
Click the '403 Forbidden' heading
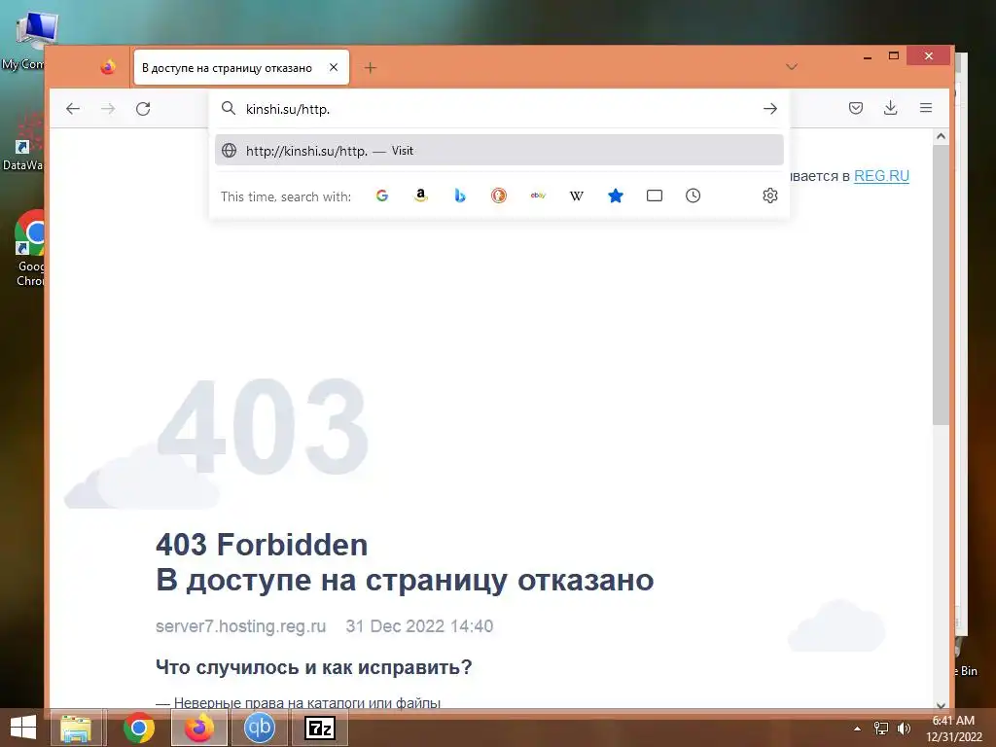coord(262,545)
